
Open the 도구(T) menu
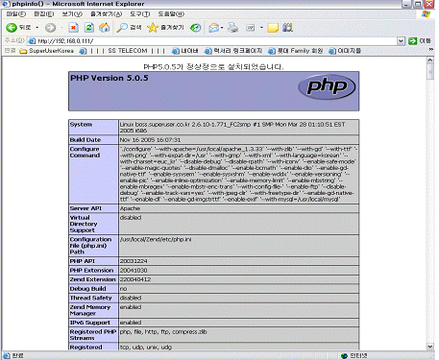(140, 14)
